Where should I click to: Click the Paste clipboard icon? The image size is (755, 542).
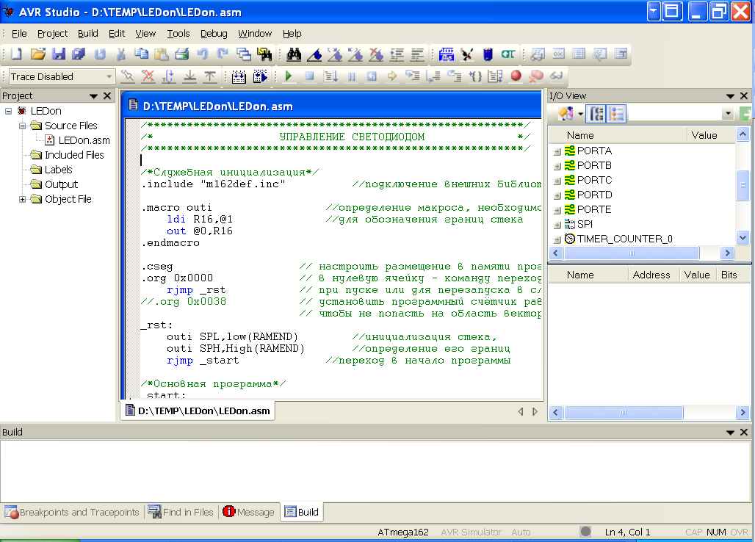coord(162,54)
